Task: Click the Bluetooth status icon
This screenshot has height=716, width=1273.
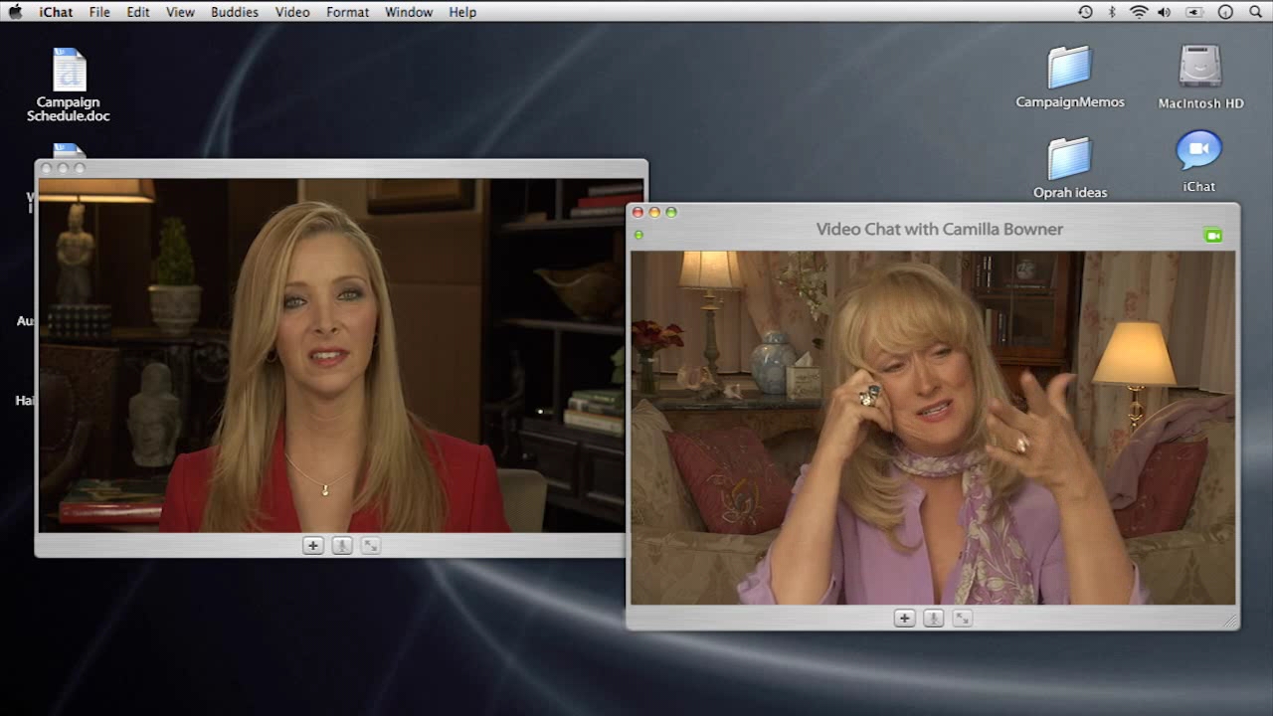Action: [x=1112, y=12]
